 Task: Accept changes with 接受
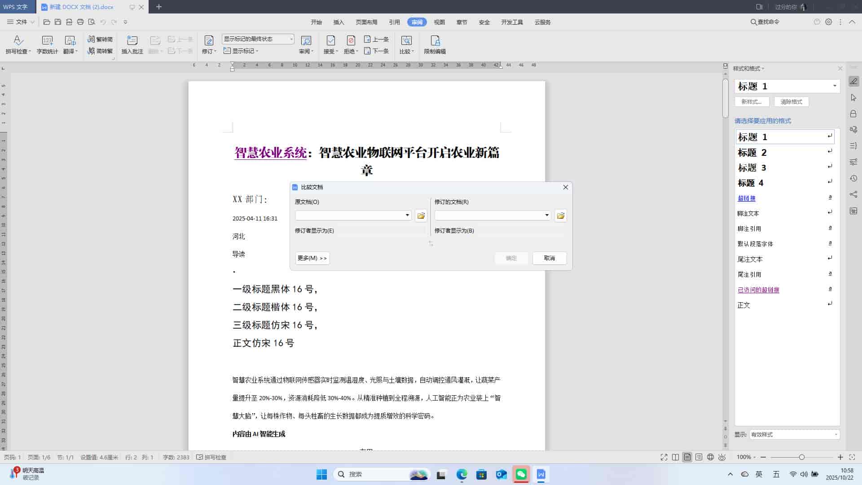point(330,45)
